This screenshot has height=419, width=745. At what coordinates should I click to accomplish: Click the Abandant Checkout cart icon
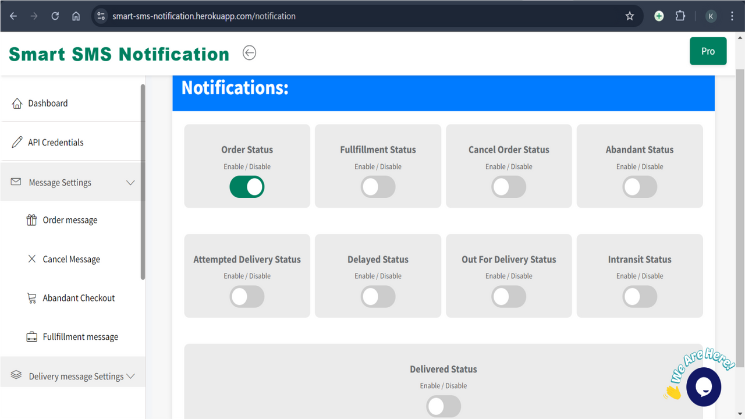point(31,298)
